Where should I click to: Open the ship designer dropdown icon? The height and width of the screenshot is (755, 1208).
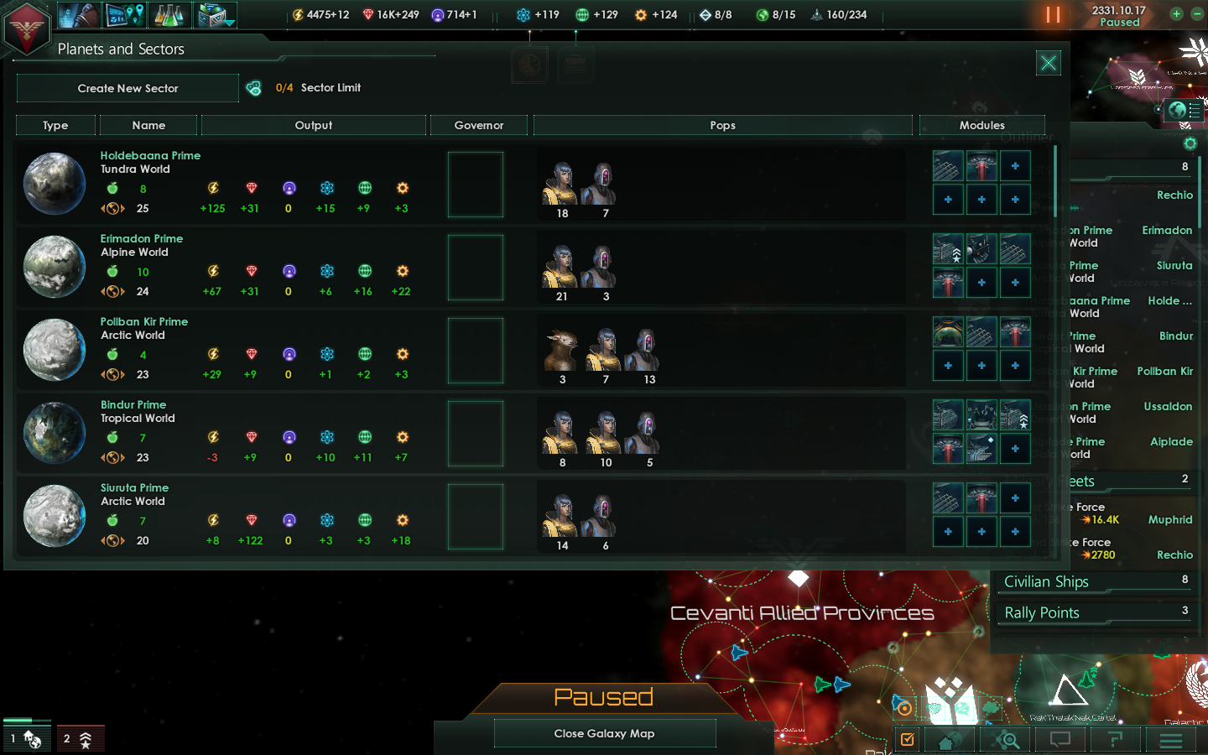click(x=216, y=14)
